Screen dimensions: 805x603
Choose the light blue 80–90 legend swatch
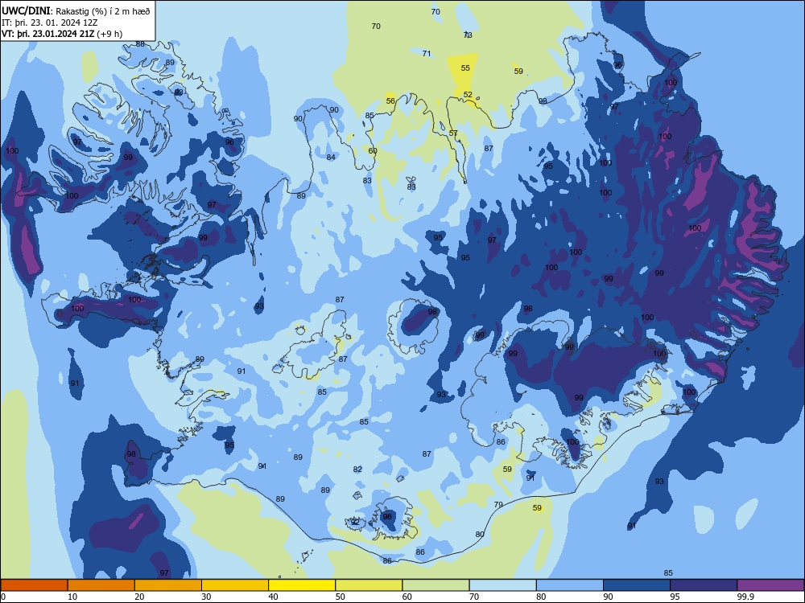point(570,585)
